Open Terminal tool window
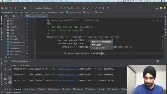This screenshot has width=167, height=94. tap(78, 89)
